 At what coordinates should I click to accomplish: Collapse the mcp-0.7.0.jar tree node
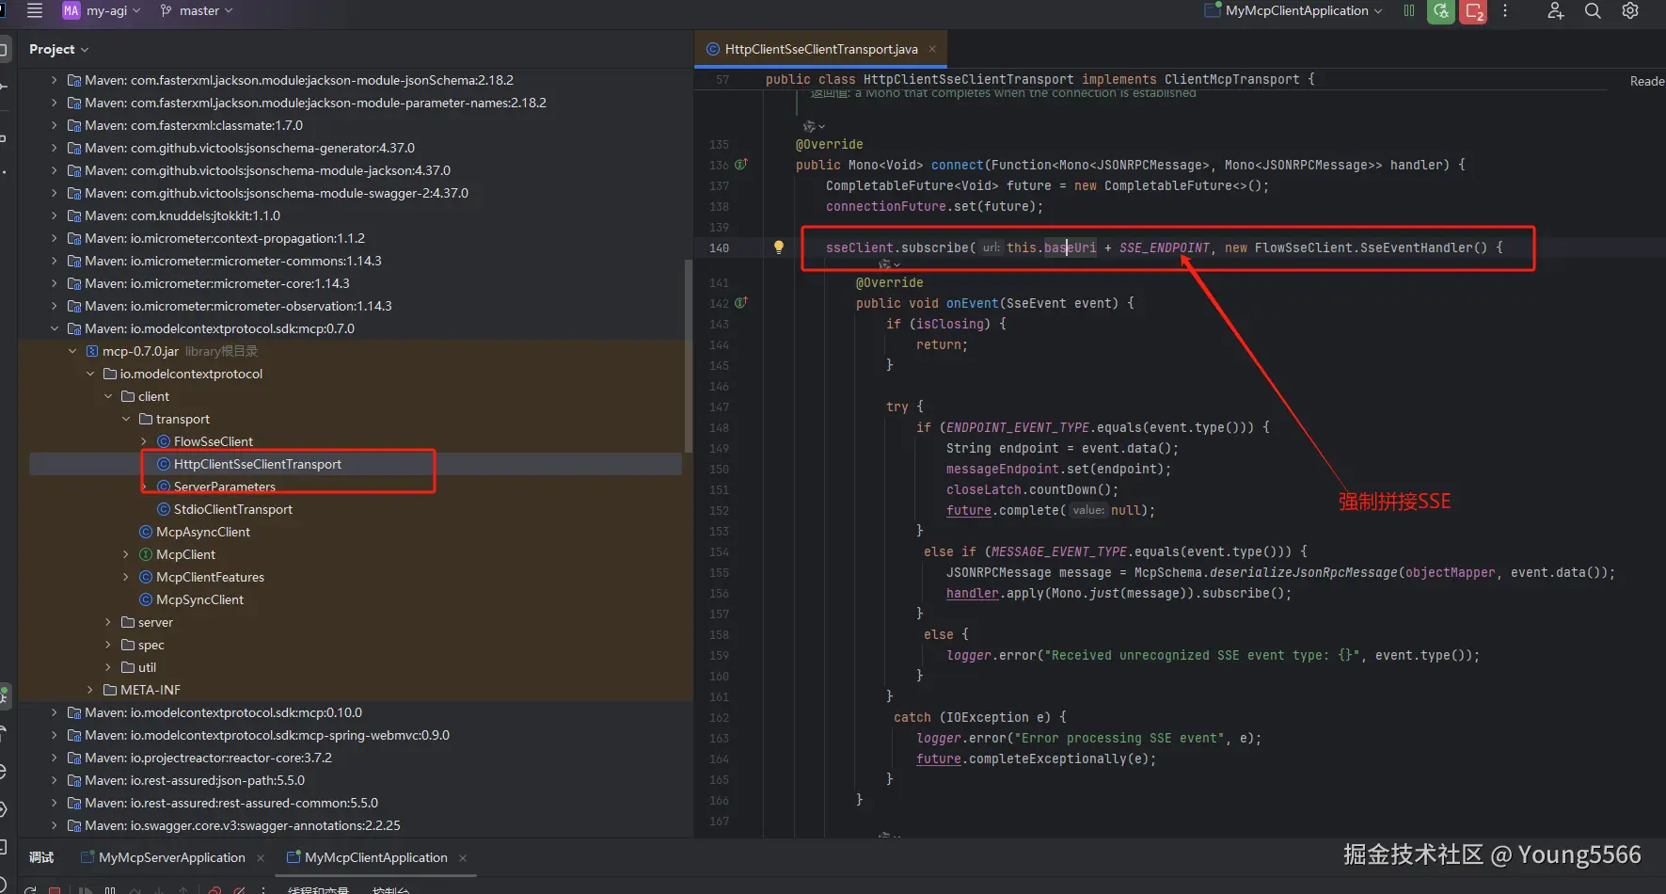(72, 351)
